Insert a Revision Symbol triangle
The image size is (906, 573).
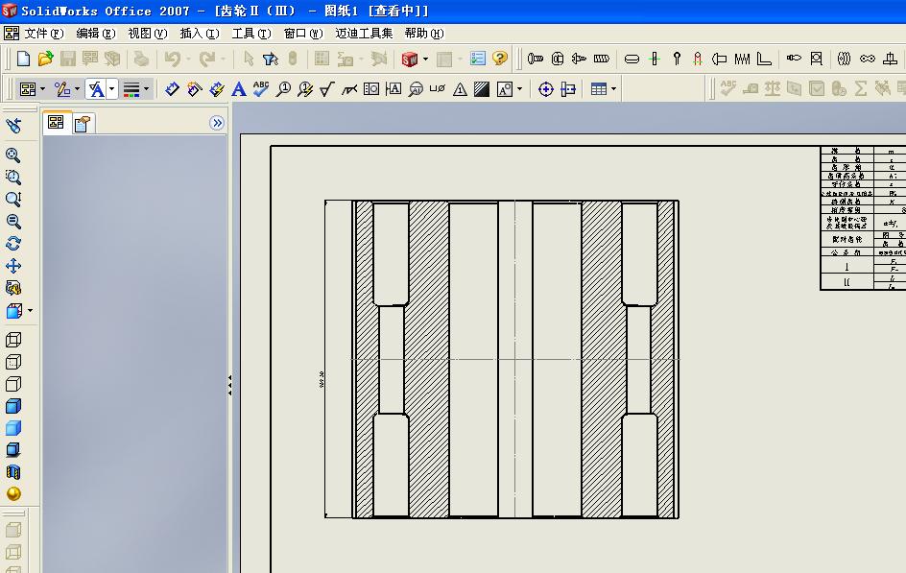point(460,89)
